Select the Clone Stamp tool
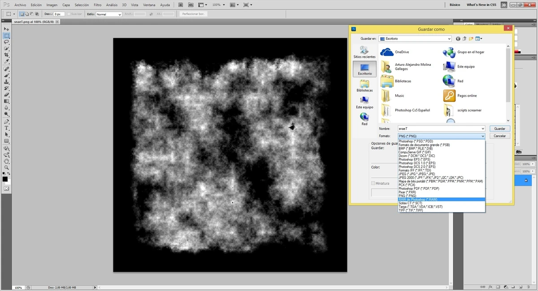The image size is (538, 291). (7, 82)
